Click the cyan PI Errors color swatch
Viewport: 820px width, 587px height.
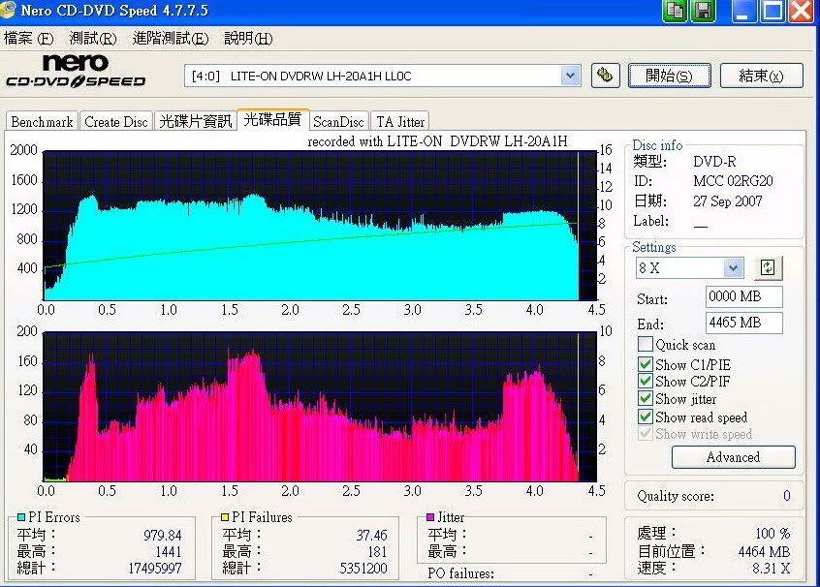pos(21,517)
